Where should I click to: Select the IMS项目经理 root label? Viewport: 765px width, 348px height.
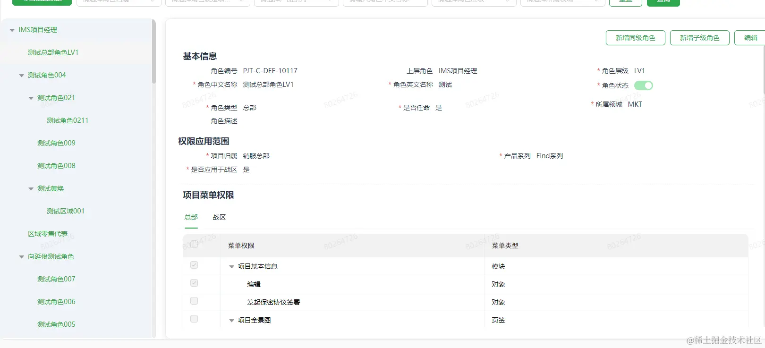coord(38,30)
